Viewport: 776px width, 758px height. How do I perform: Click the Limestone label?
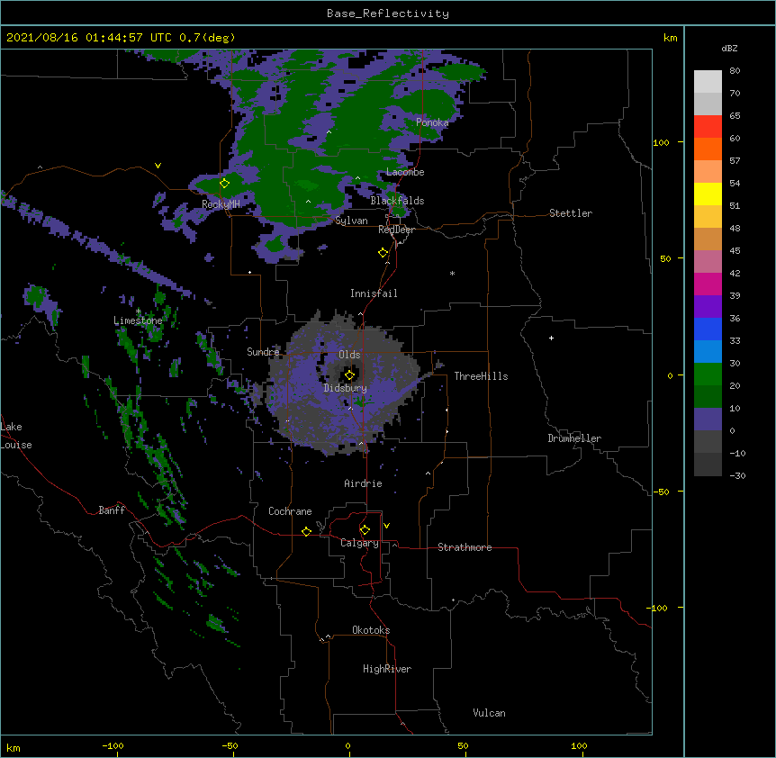tap(138, 320)
